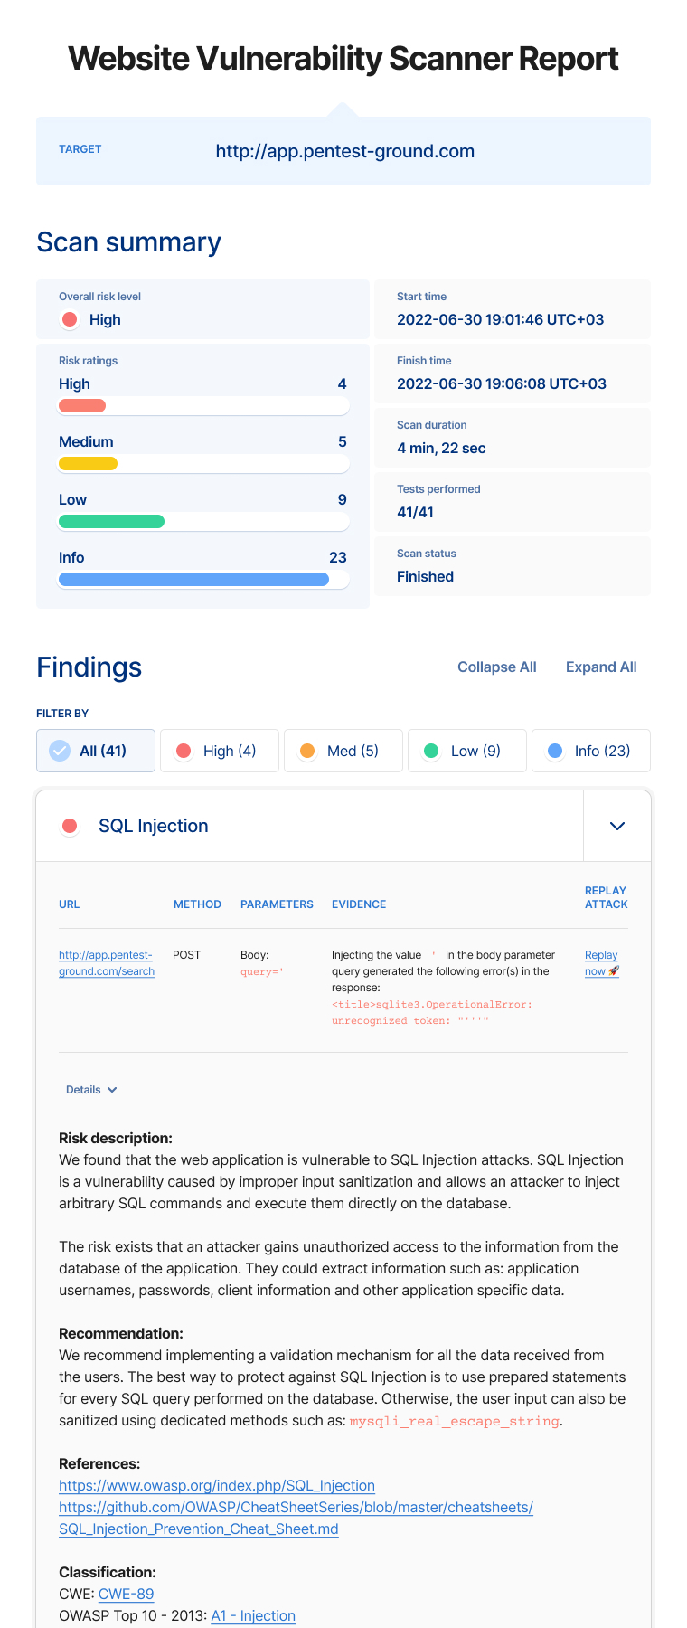
Task: Click the Info risk rating bar
Action: coord(203,580)
